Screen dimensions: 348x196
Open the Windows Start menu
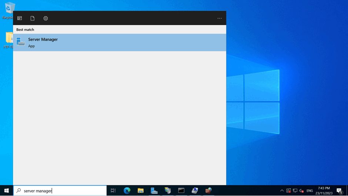coord(6,191)
